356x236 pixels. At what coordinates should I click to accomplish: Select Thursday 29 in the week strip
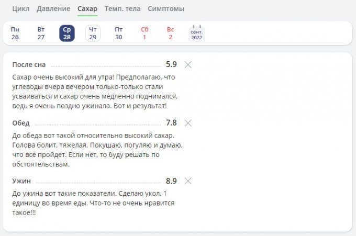(x=93, y=33)
